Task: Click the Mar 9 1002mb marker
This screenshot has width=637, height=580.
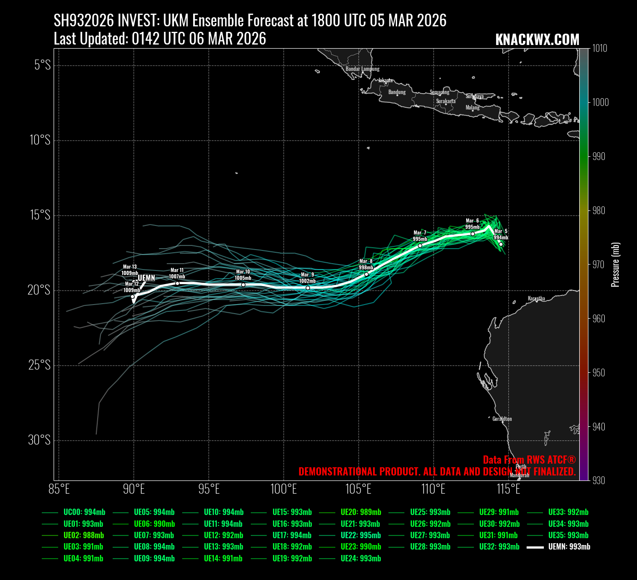Action: [308, 288]
